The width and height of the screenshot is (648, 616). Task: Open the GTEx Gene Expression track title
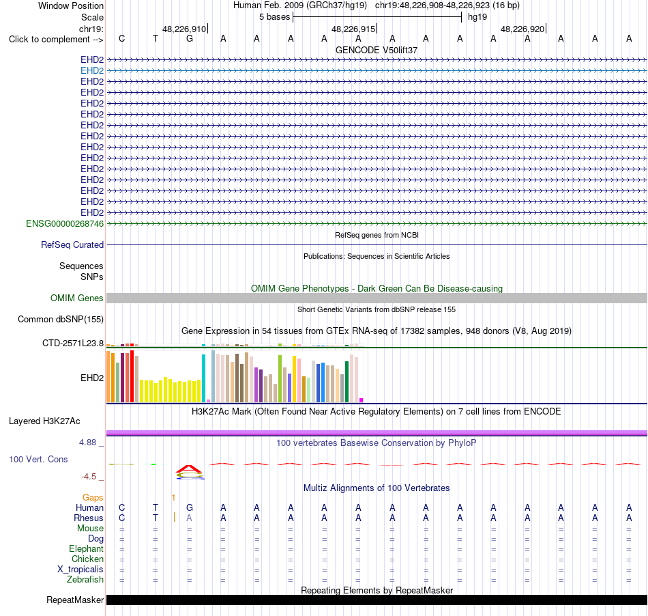[x=377, y=331]
